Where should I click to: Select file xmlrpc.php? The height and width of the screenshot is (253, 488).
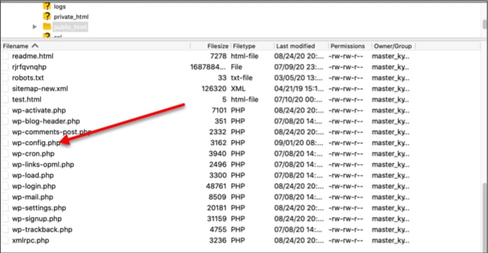pos(31,240)
